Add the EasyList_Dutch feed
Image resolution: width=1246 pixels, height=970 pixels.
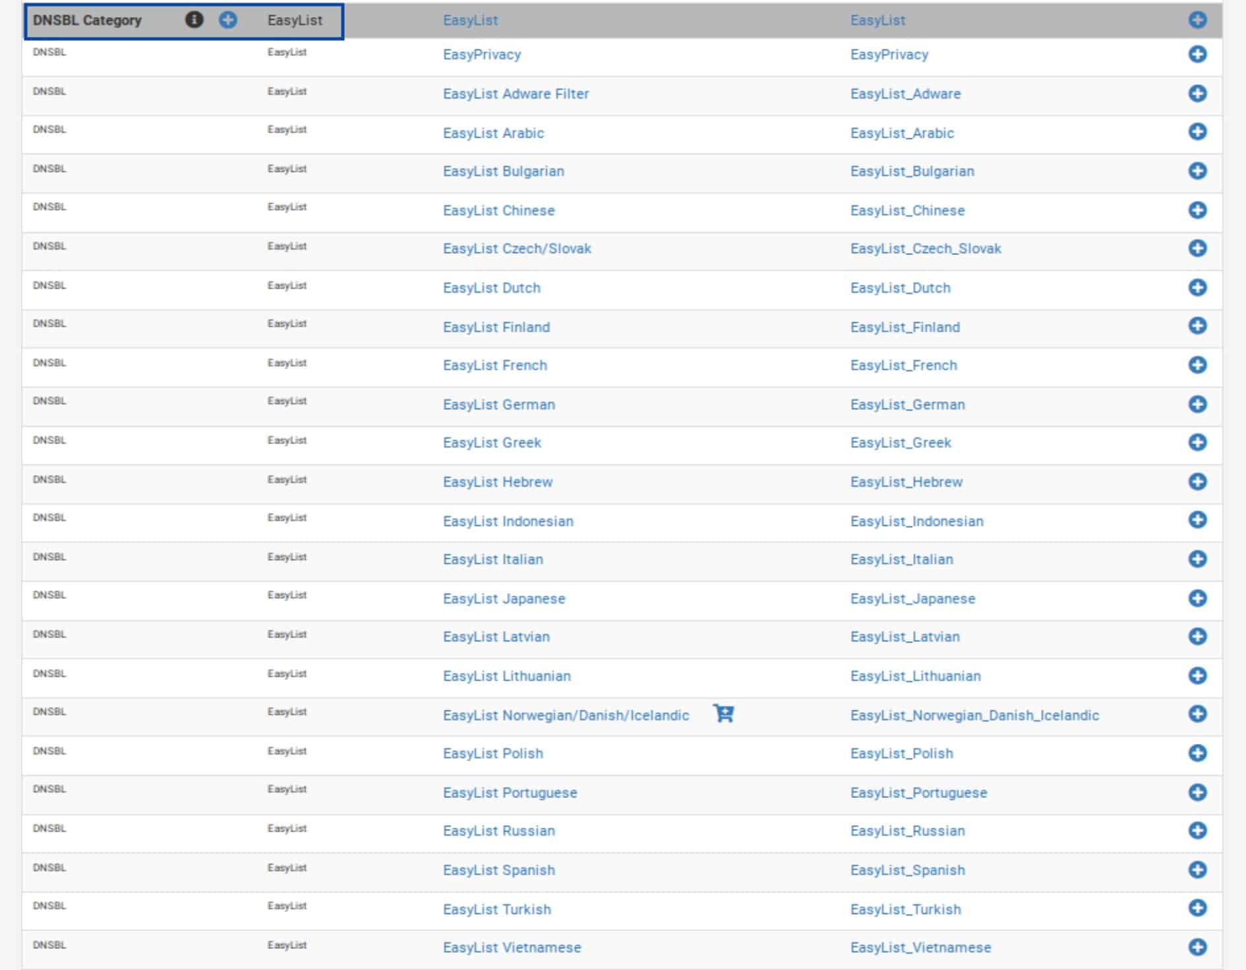point(1197,287)
